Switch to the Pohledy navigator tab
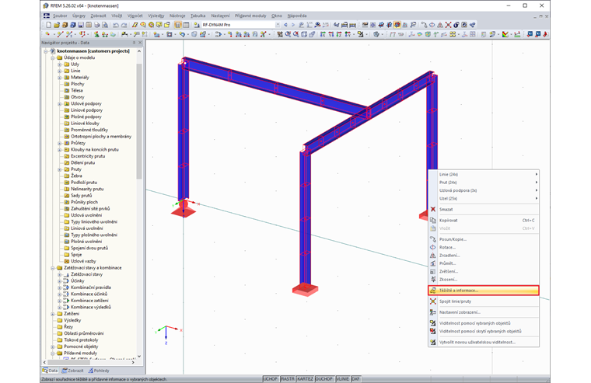The height and width of the screenshot is (383, 591). click(x=99, y=371)
